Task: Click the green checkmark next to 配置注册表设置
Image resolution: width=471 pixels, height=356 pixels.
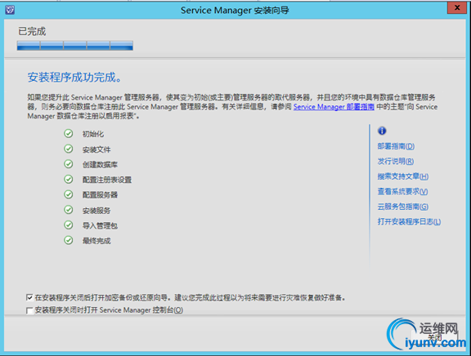Action: 69,180
